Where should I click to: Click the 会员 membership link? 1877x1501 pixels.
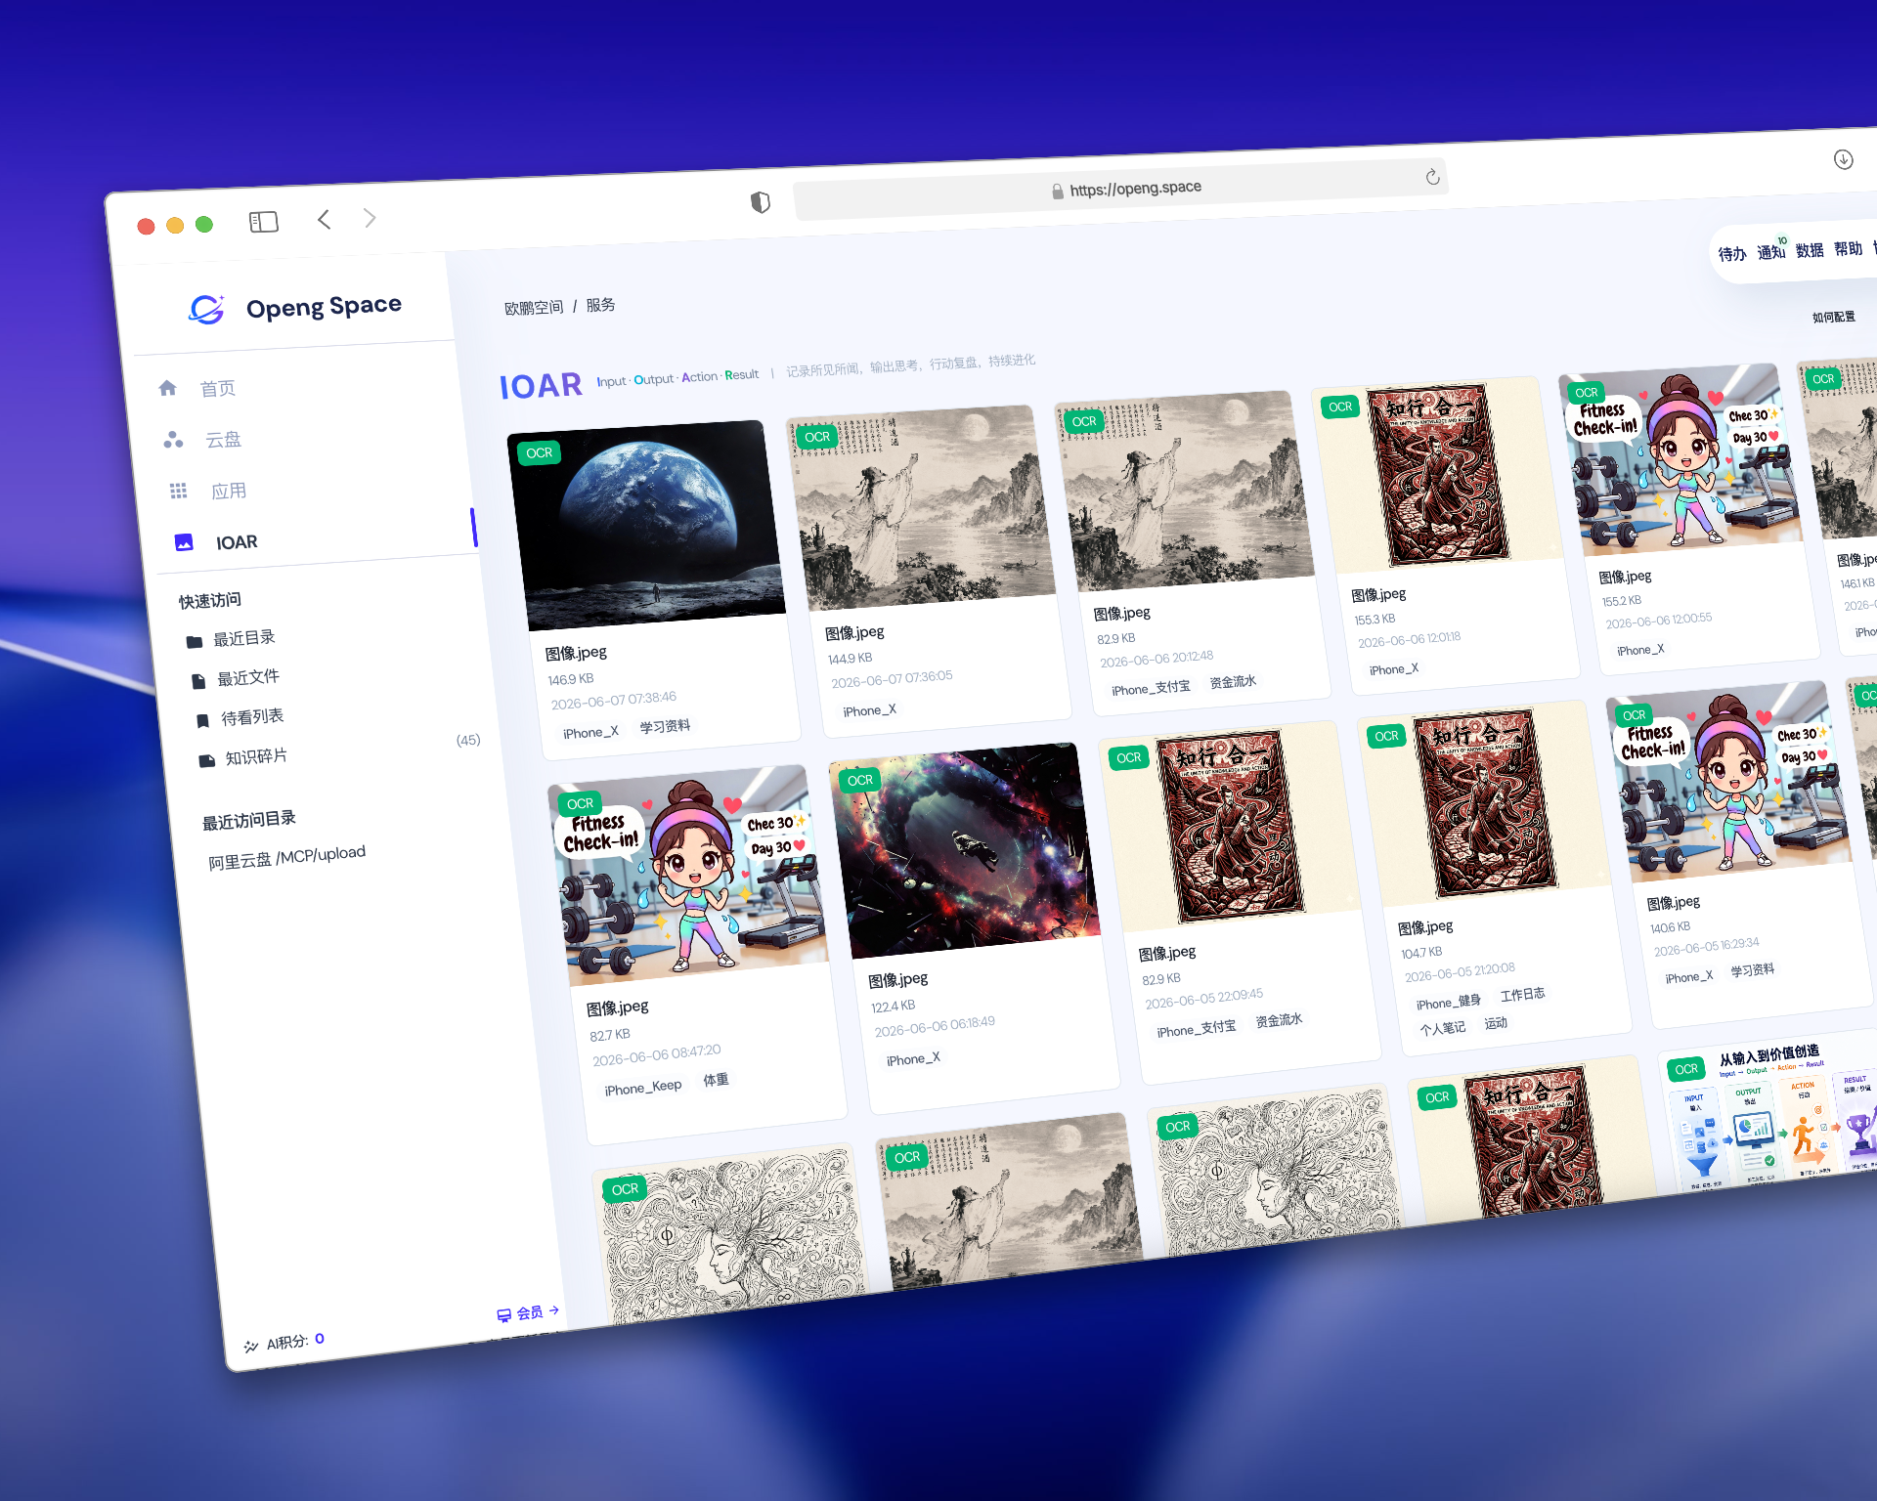click(x=528, y=1312)
